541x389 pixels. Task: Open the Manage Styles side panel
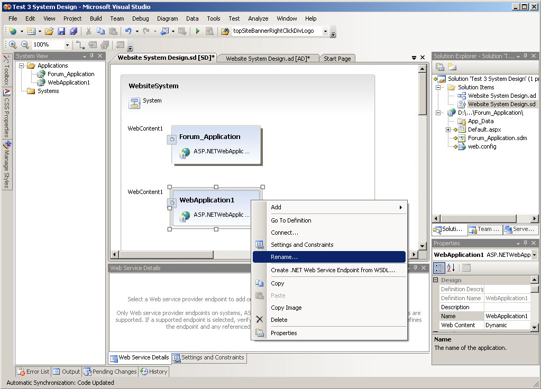tap(6, 165)
